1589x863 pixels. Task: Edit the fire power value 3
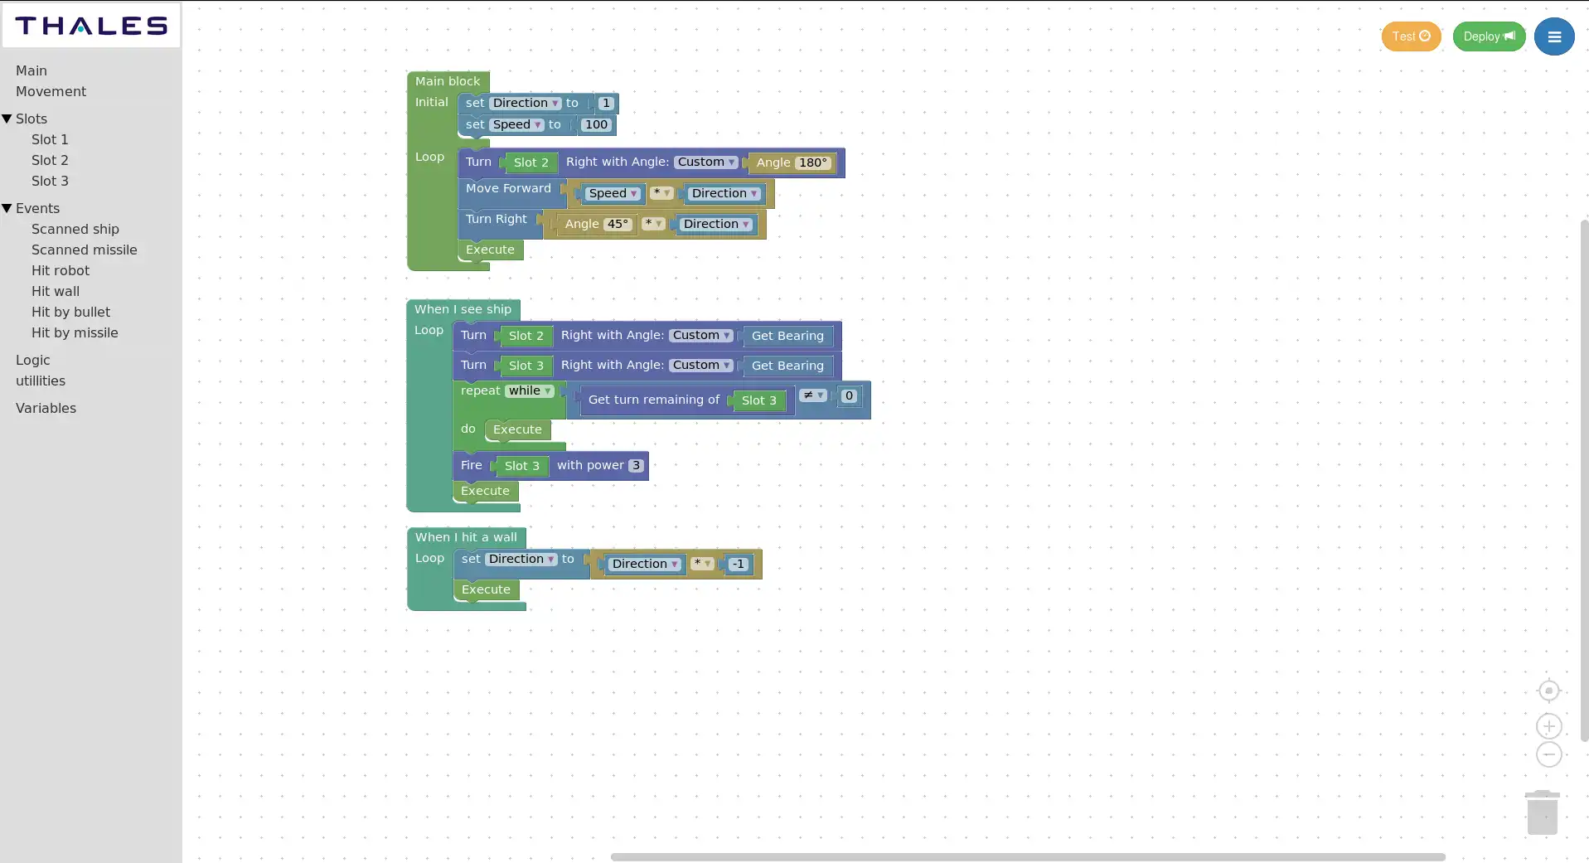(636, 465)
